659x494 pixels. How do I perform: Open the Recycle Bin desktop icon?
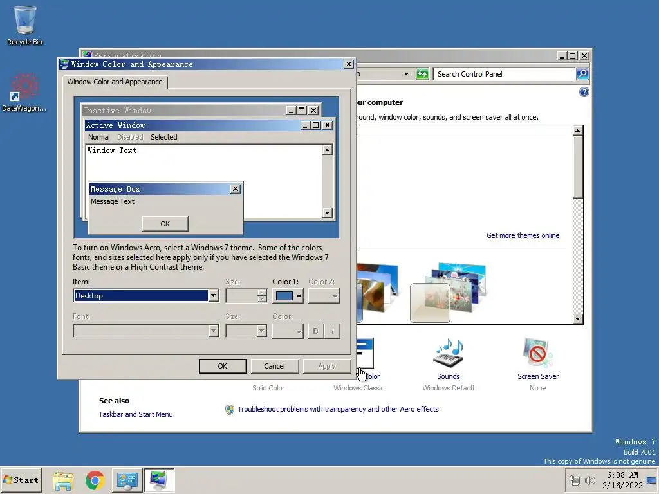tap(25, 26)
